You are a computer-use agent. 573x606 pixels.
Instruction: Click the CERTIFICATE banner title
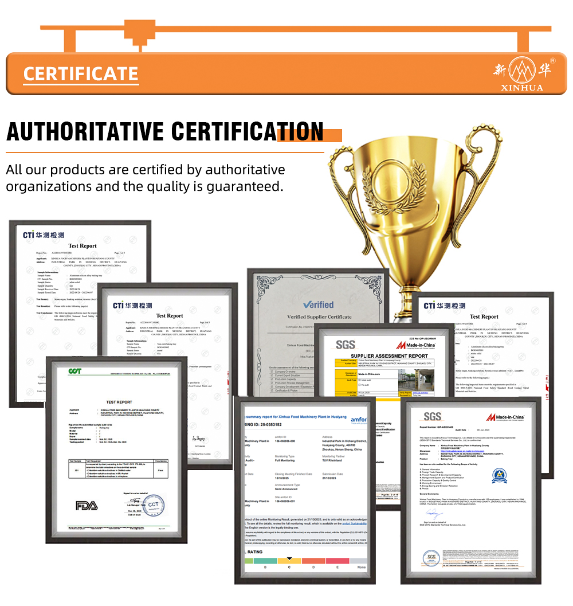(81, 74)
